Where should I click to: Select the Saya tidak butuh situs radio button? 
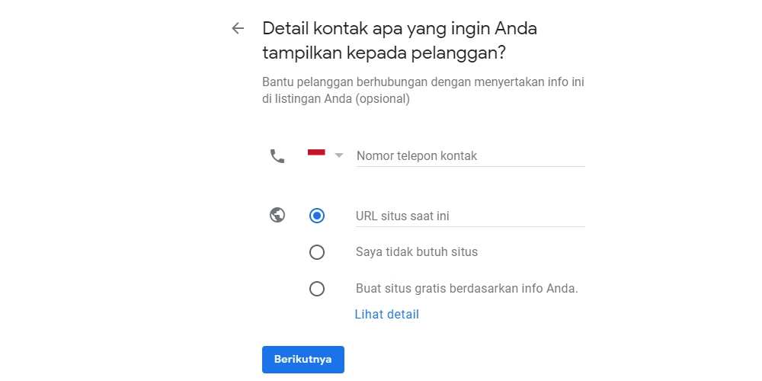point(317,252)
